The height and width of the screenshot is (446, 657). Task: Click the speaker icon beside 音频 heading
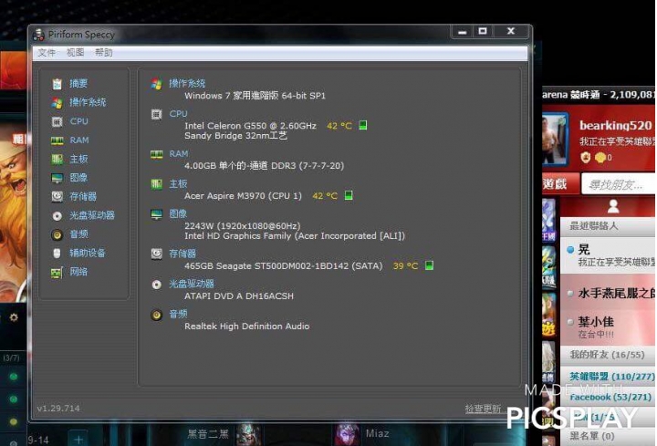click(x=157, y=315)
